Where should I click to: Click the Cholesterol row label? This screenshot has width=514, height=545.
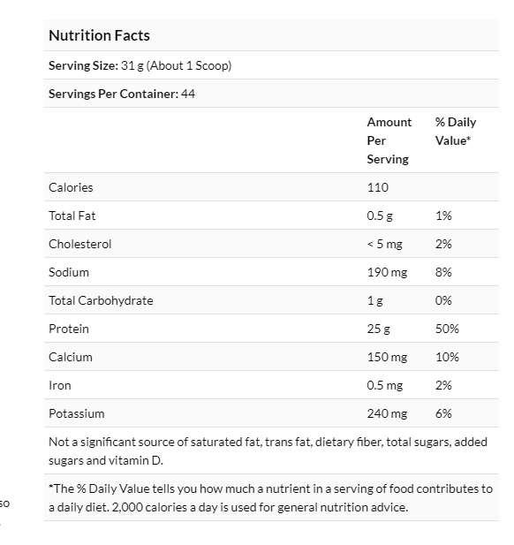click(x=80, y=244)
